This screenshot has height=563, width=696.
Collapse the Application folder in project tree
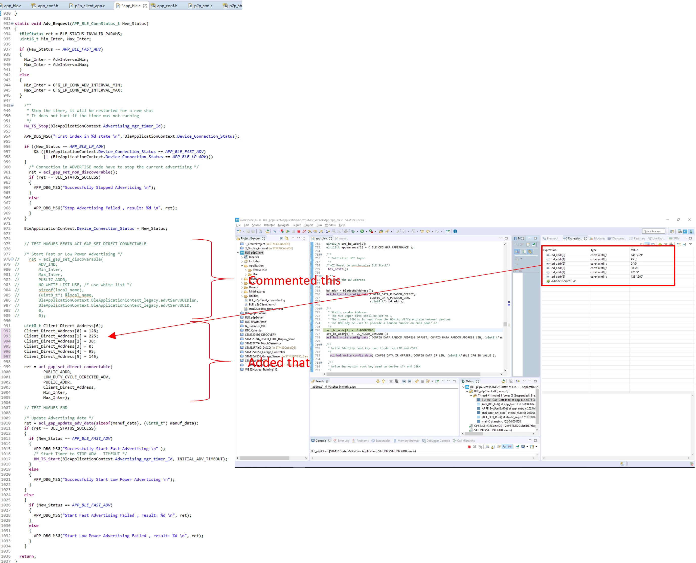pos(242,266)
